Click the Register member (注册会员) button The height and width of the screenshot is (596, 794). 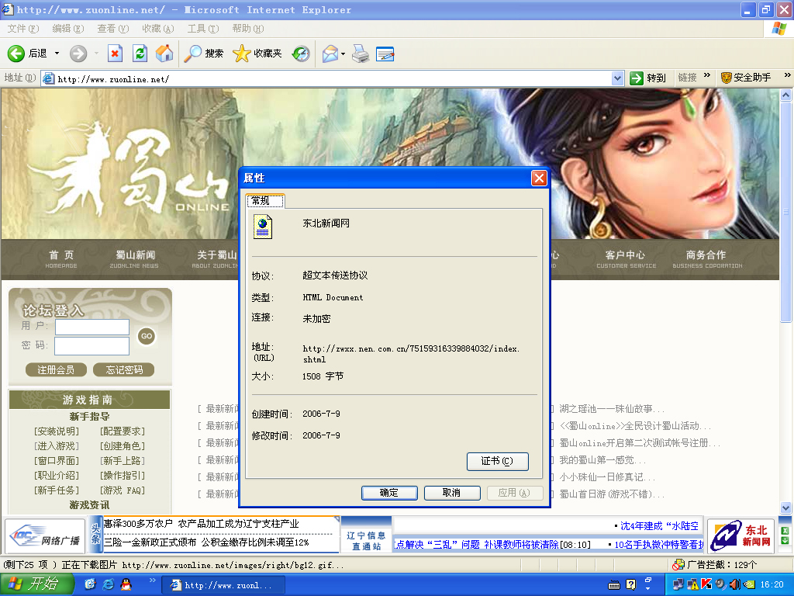click(56, 370)
